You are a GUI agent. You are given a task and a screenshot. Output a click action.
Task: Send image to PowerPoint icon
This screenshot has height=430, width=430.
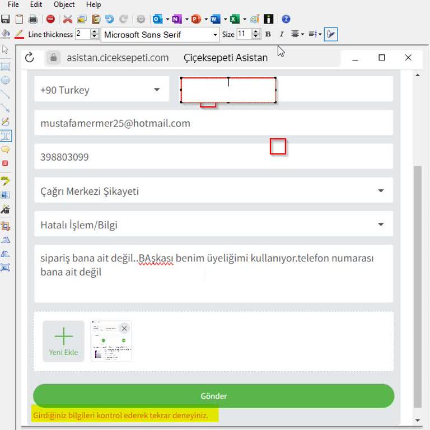click(196, 19)
